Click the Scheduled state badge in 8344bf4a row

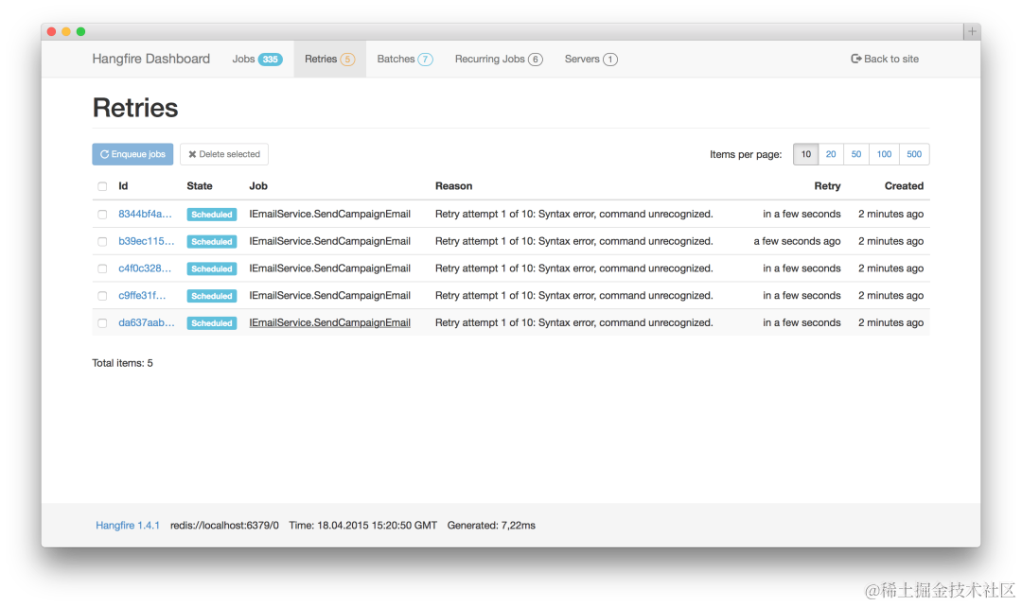211,215
